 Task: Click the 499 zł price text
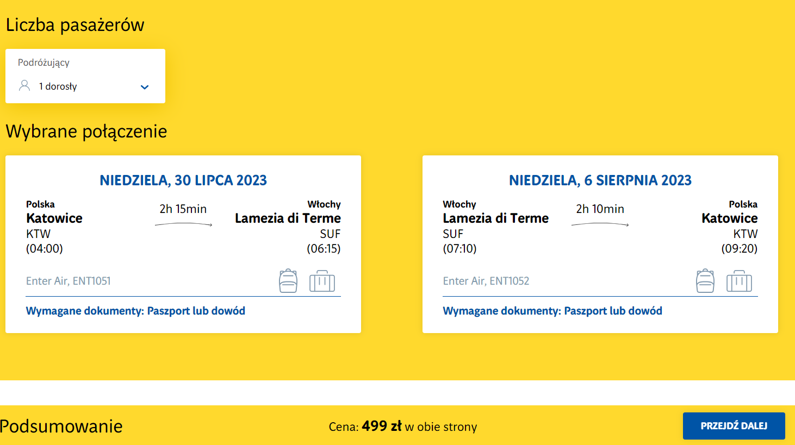tap(382, 426)
